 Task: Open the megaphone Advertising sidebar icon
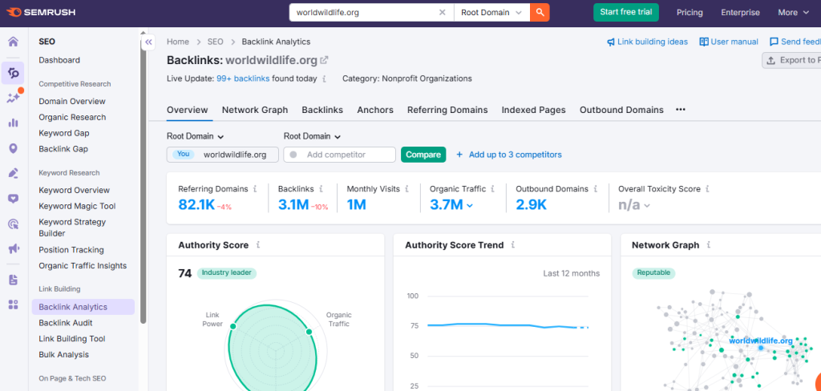[13, 249]
